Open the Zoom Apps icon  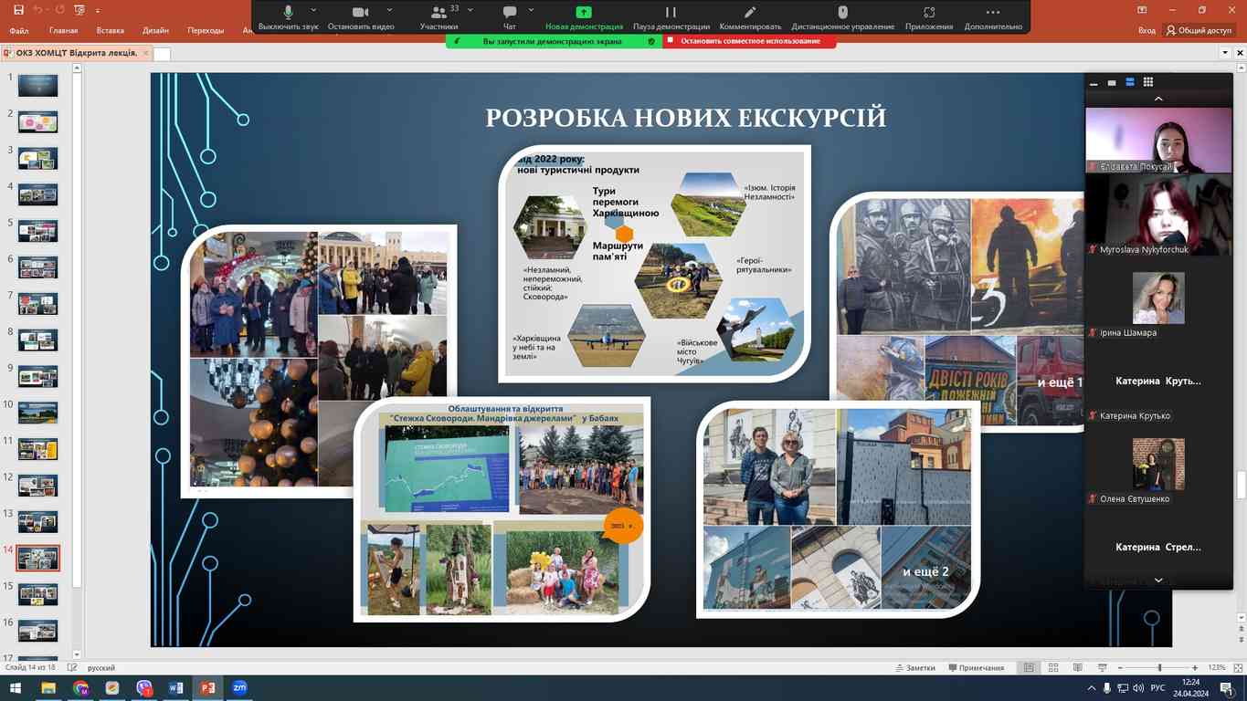tap(928, 13)
